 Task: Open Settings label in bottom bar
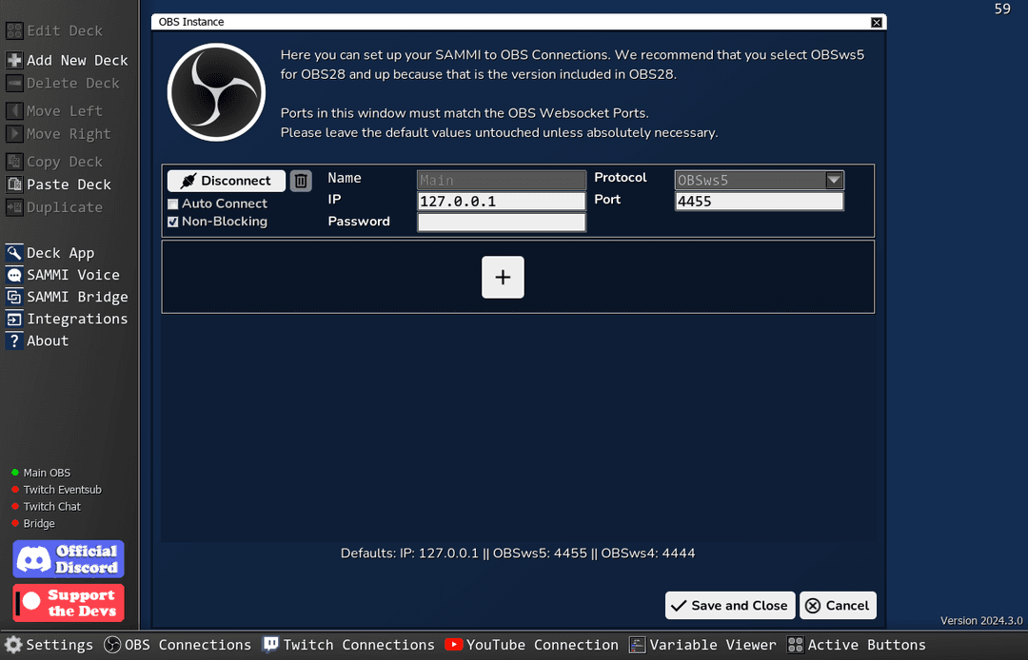(x=60, y=645)
